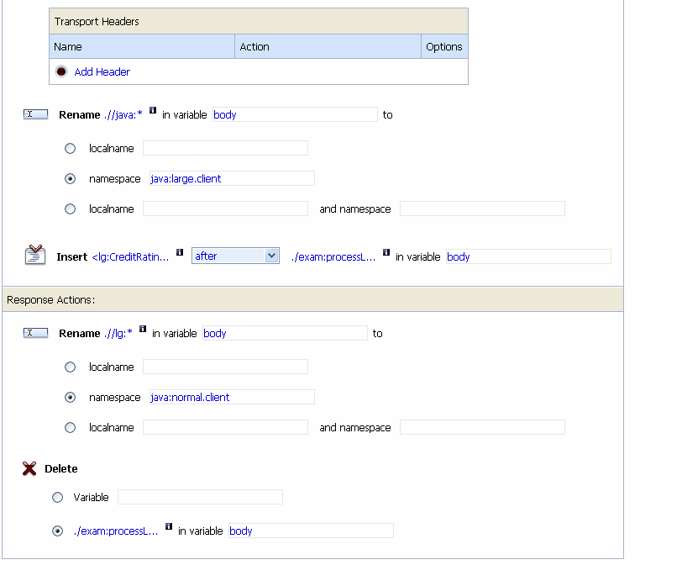Click the Options column header
The height and width of the screenshot is (565, 682).
444,46
